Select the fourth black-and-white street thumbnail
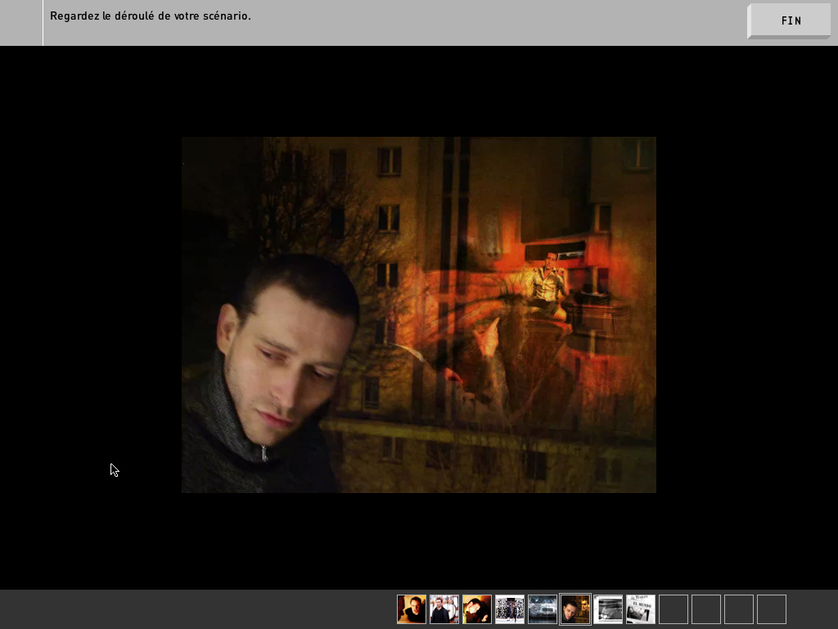The width and height of the screenshot is (838, 629). [510, 609]
